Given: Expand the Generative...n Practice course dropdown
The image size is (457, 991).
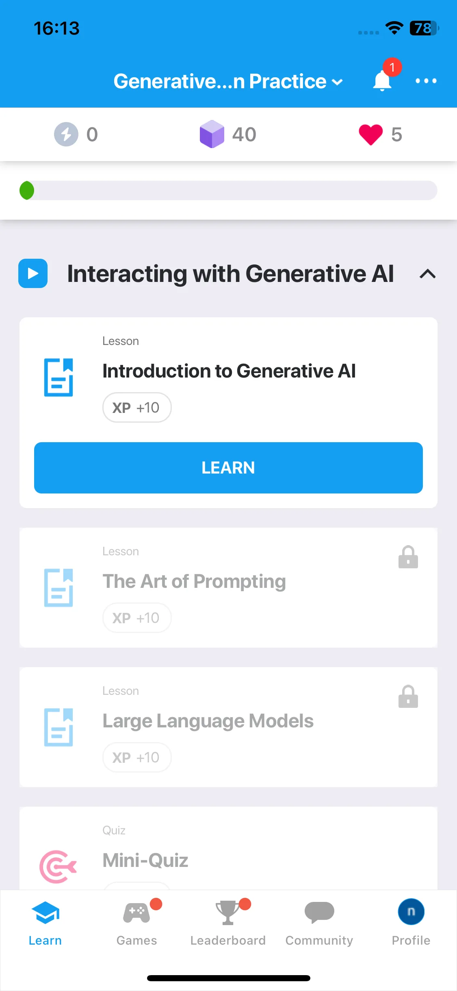Looking at the screenshot, I should tap(228, 81).
